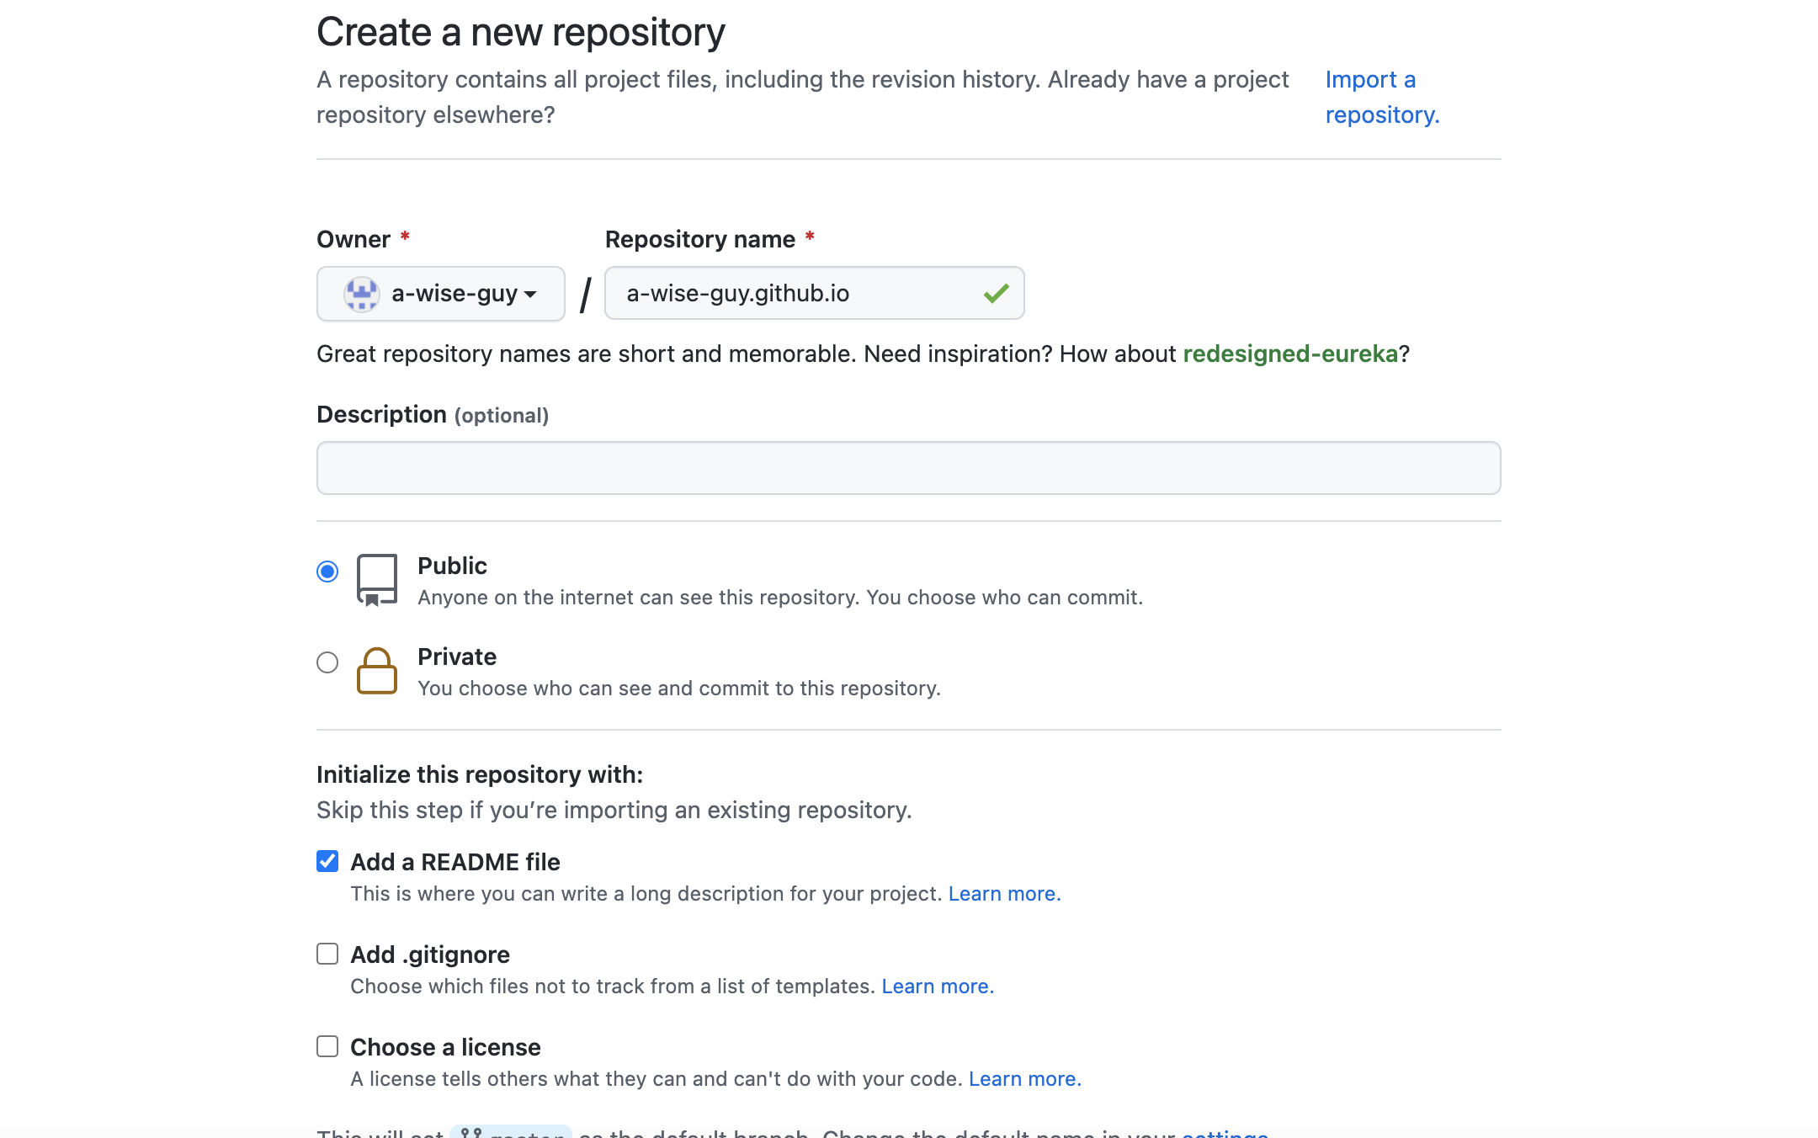Click the branch icon in default branch label

[471, 1133]
